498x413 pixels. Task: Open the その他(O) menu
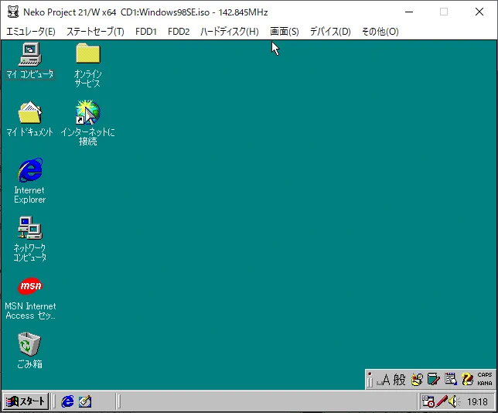380,32
